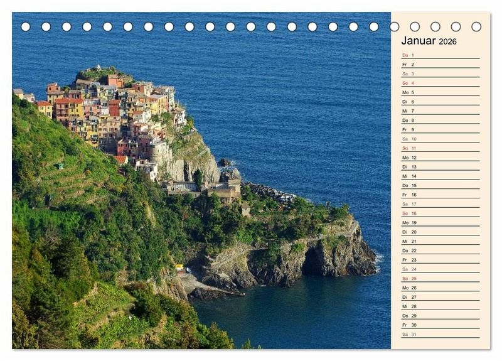
Task: Select the Di 27 calendar row
Action: tap(441, 296)
